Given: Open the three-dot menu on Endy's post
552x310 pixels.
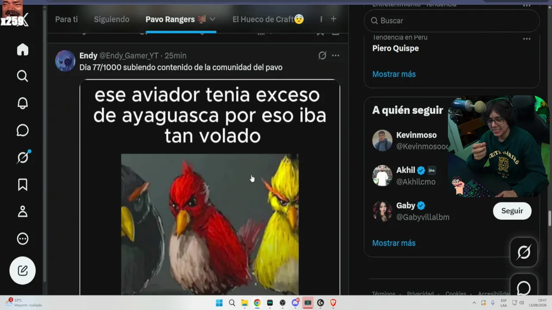Looking at the screenshot, I should pos(336,56).
